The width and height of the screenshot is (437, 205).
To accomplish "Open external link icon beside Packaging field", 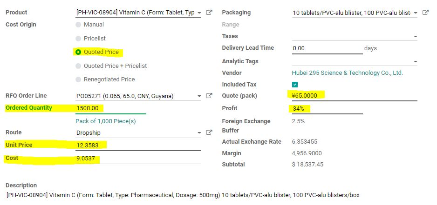I will [x=425, y=13].
